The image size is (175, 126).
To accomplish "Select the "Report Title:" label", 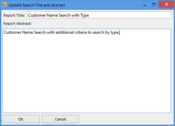I will [x=14, y=15].
